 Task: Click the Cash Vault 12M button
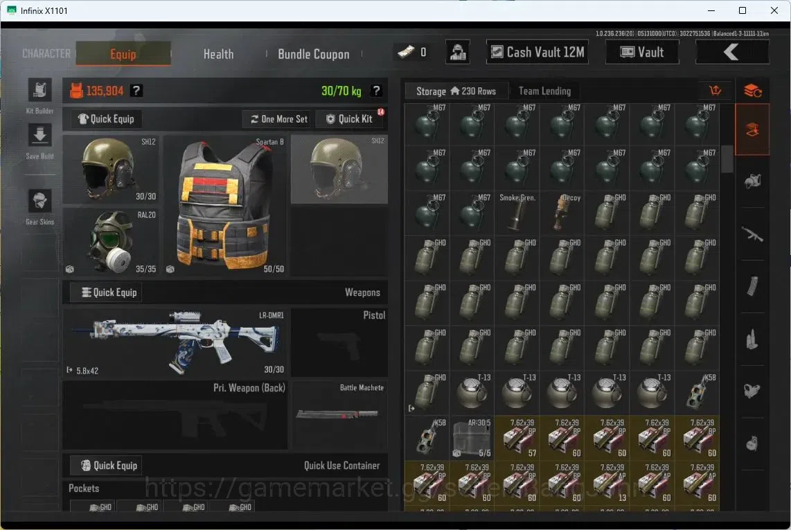(x=537, y=52)
